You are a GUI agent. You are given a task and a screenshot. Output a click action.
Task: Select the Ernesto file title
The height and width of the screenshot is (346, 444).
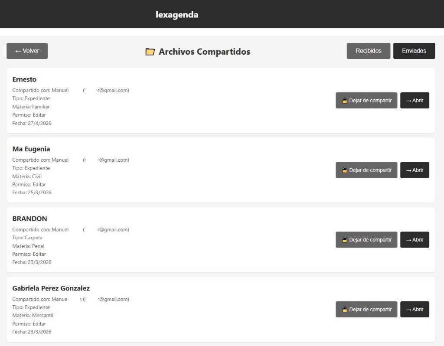pyautogui.click(x=24, y=79)
